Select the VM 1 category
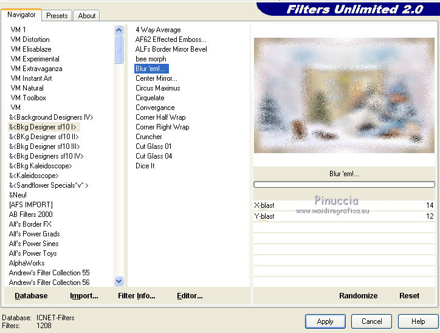This screenshot has width=440, height=333. 18,30
